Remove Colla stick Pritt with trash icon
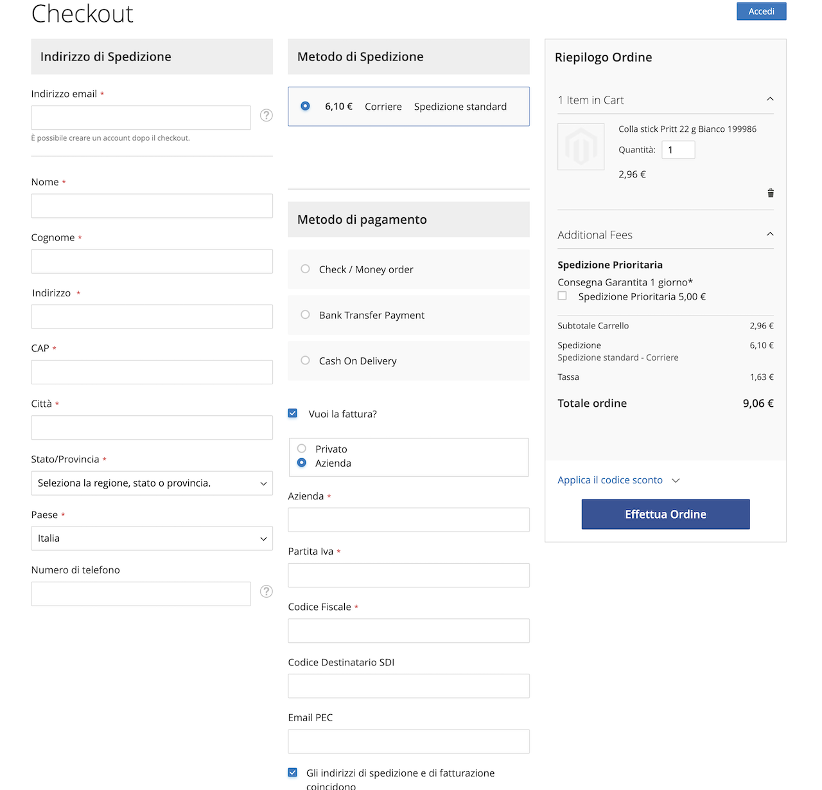The image size is (822, 790). pos(771,193)
